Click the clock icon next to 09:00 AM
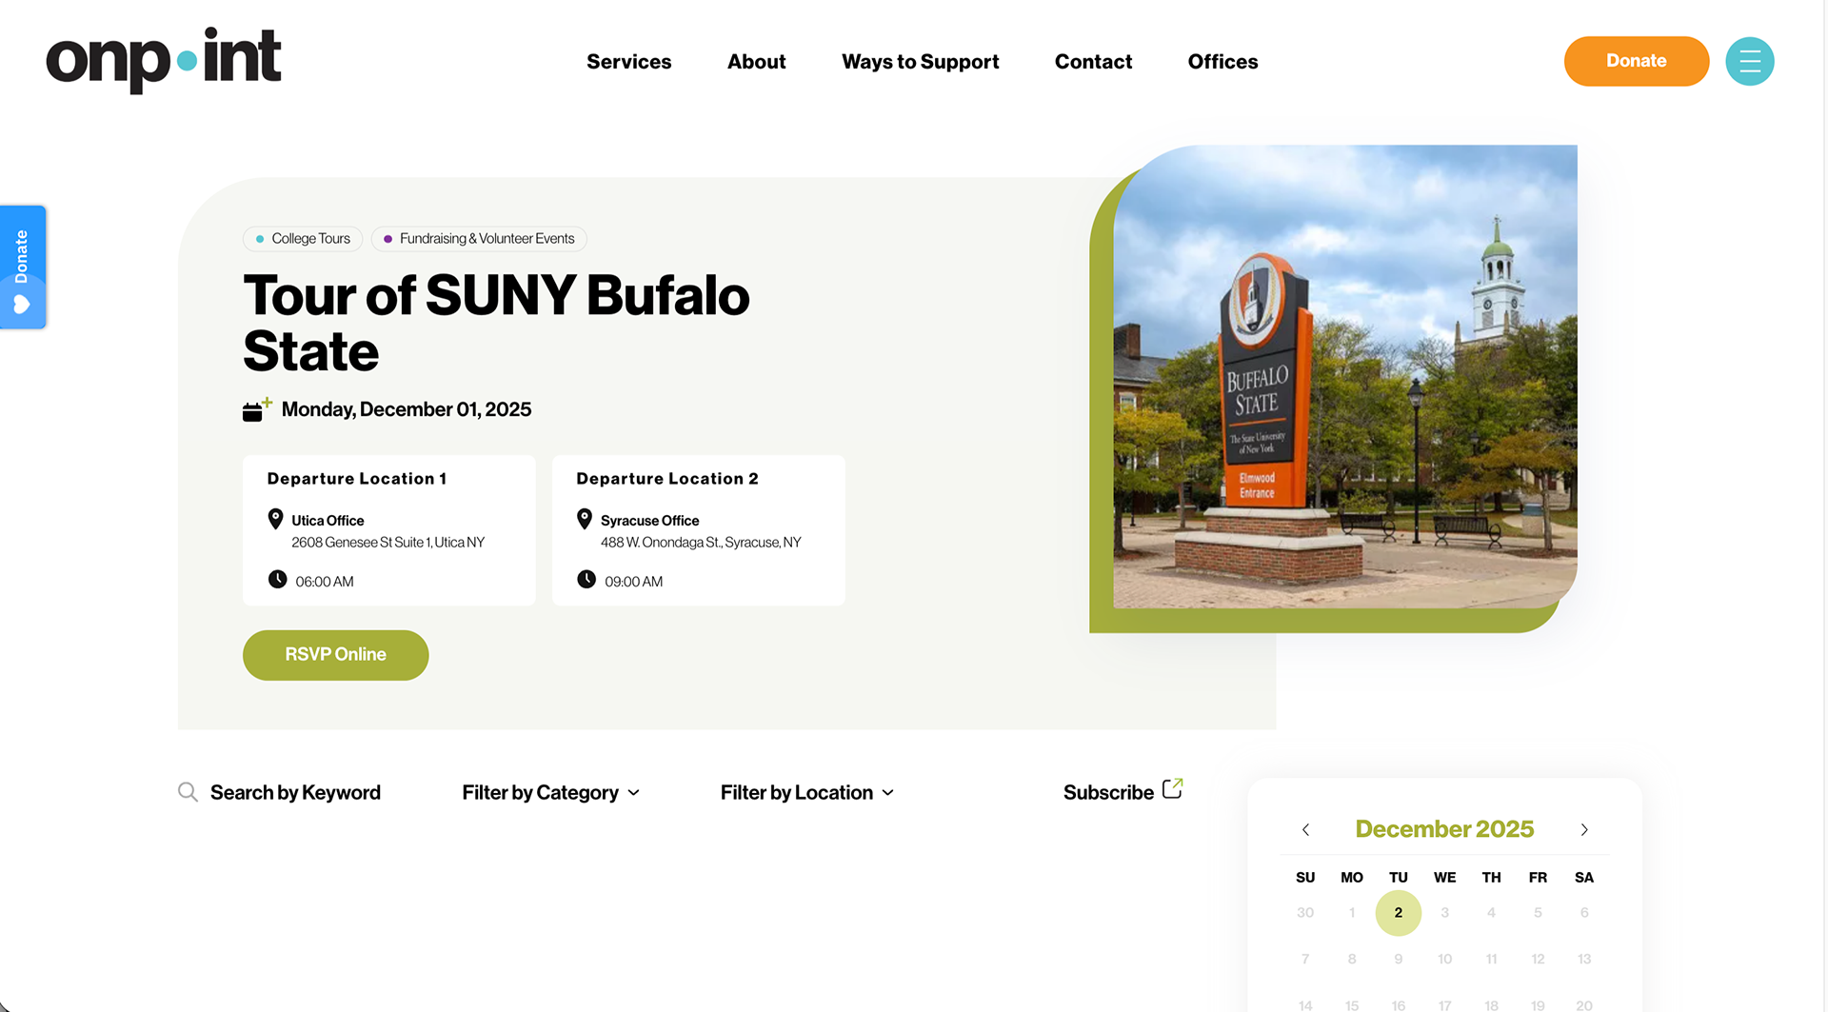 point(586,579)
